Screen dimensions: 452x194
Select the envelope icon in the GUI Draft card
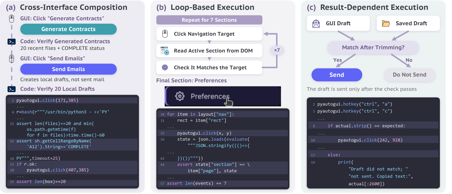point(316,23)
